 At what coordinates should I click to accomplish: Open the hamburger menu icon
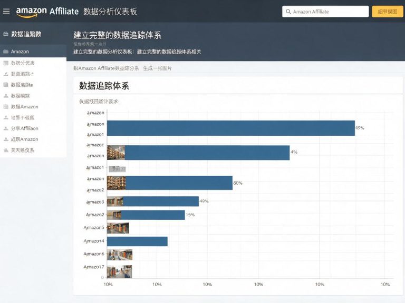click(6, 11)
